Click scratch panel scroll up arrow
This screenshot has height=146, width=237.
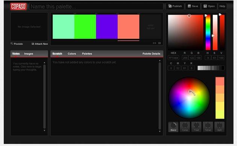click(160, 61)
